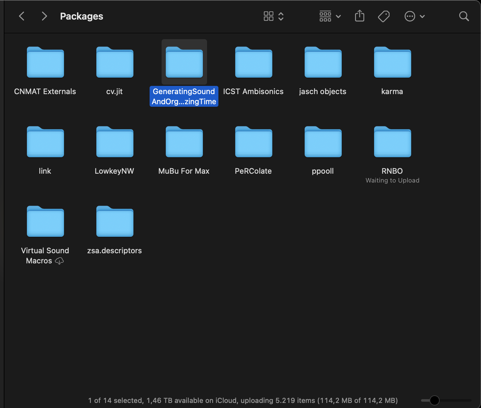Click the CNMAT Externals label
This screenshot has height=408, width=481.
point(45,92)
